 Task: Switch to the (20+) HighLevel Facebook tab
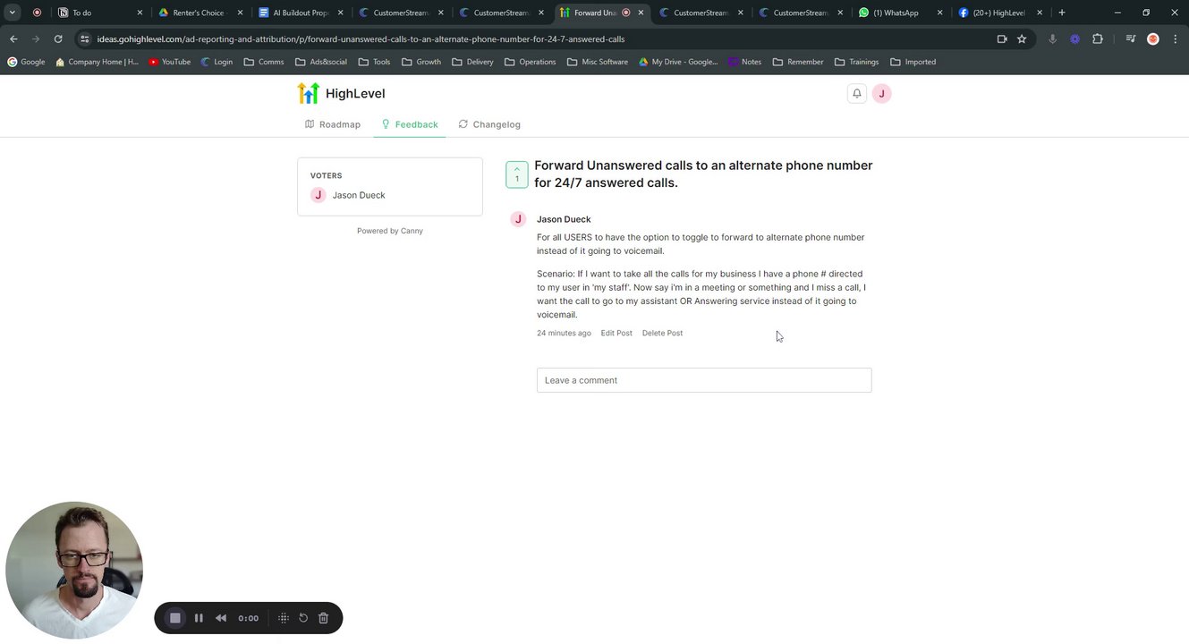click(x=1001, y=13)
